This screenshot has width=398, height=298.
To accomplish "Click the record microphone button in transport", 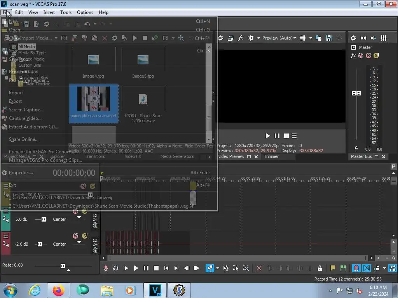I will (x=106, y=268).
